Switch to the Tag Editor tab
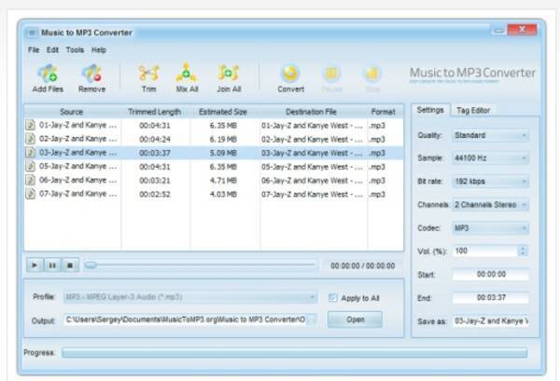This screenshot has height=381, width=560. [472, 111]
